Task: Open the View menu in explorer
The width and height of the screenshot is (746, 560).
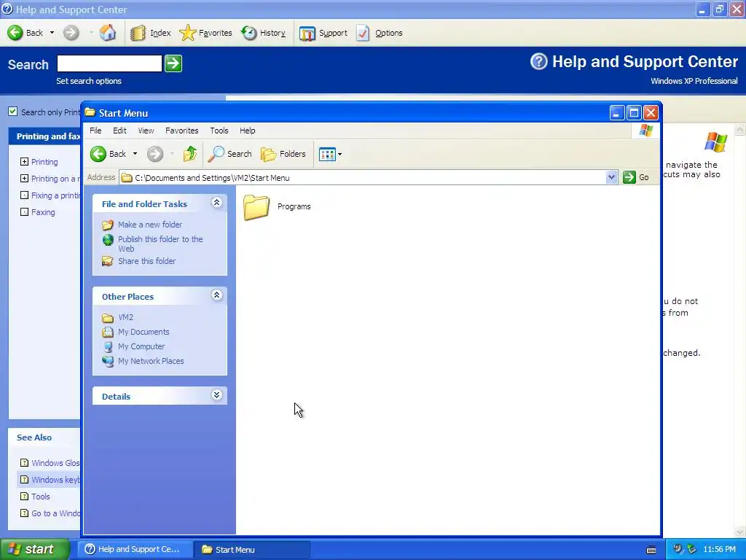Action: point(146,131)
